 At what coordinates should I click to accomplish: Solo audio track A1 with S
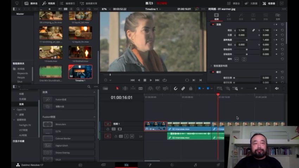coord(126,136)
